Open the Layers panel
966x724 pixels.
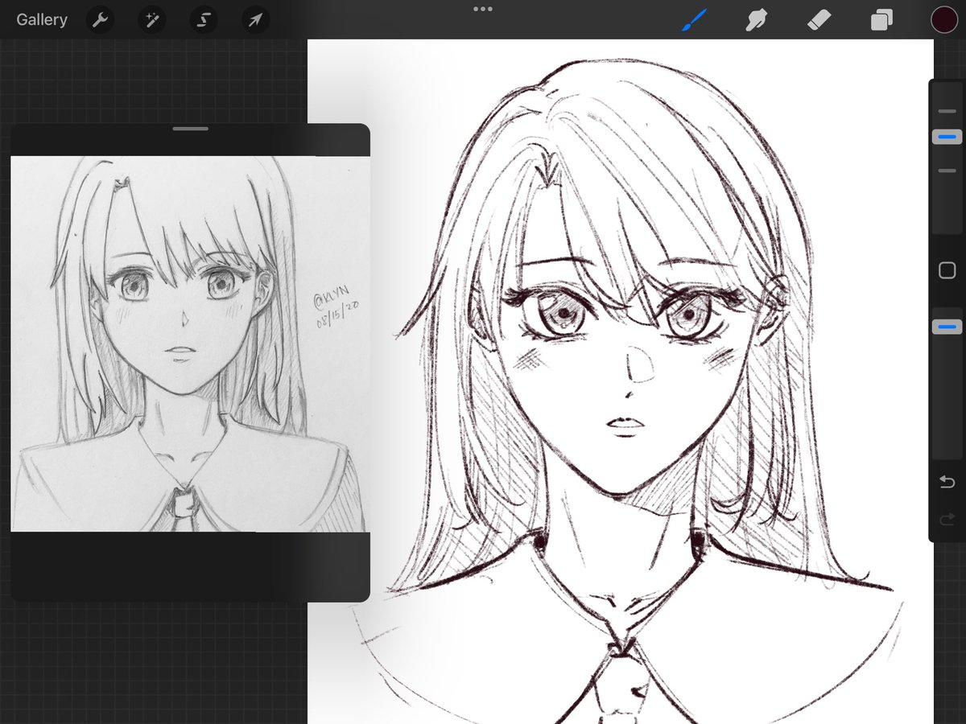[881, 20]
